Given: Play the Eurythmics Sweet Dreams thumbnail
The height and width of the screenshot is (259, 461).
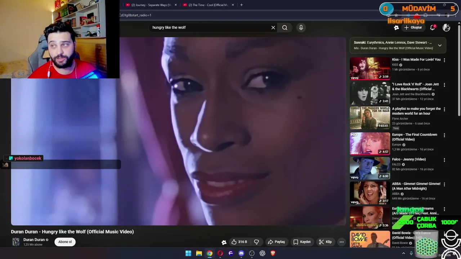Looking at the screenshot, I should pos(370,217).
